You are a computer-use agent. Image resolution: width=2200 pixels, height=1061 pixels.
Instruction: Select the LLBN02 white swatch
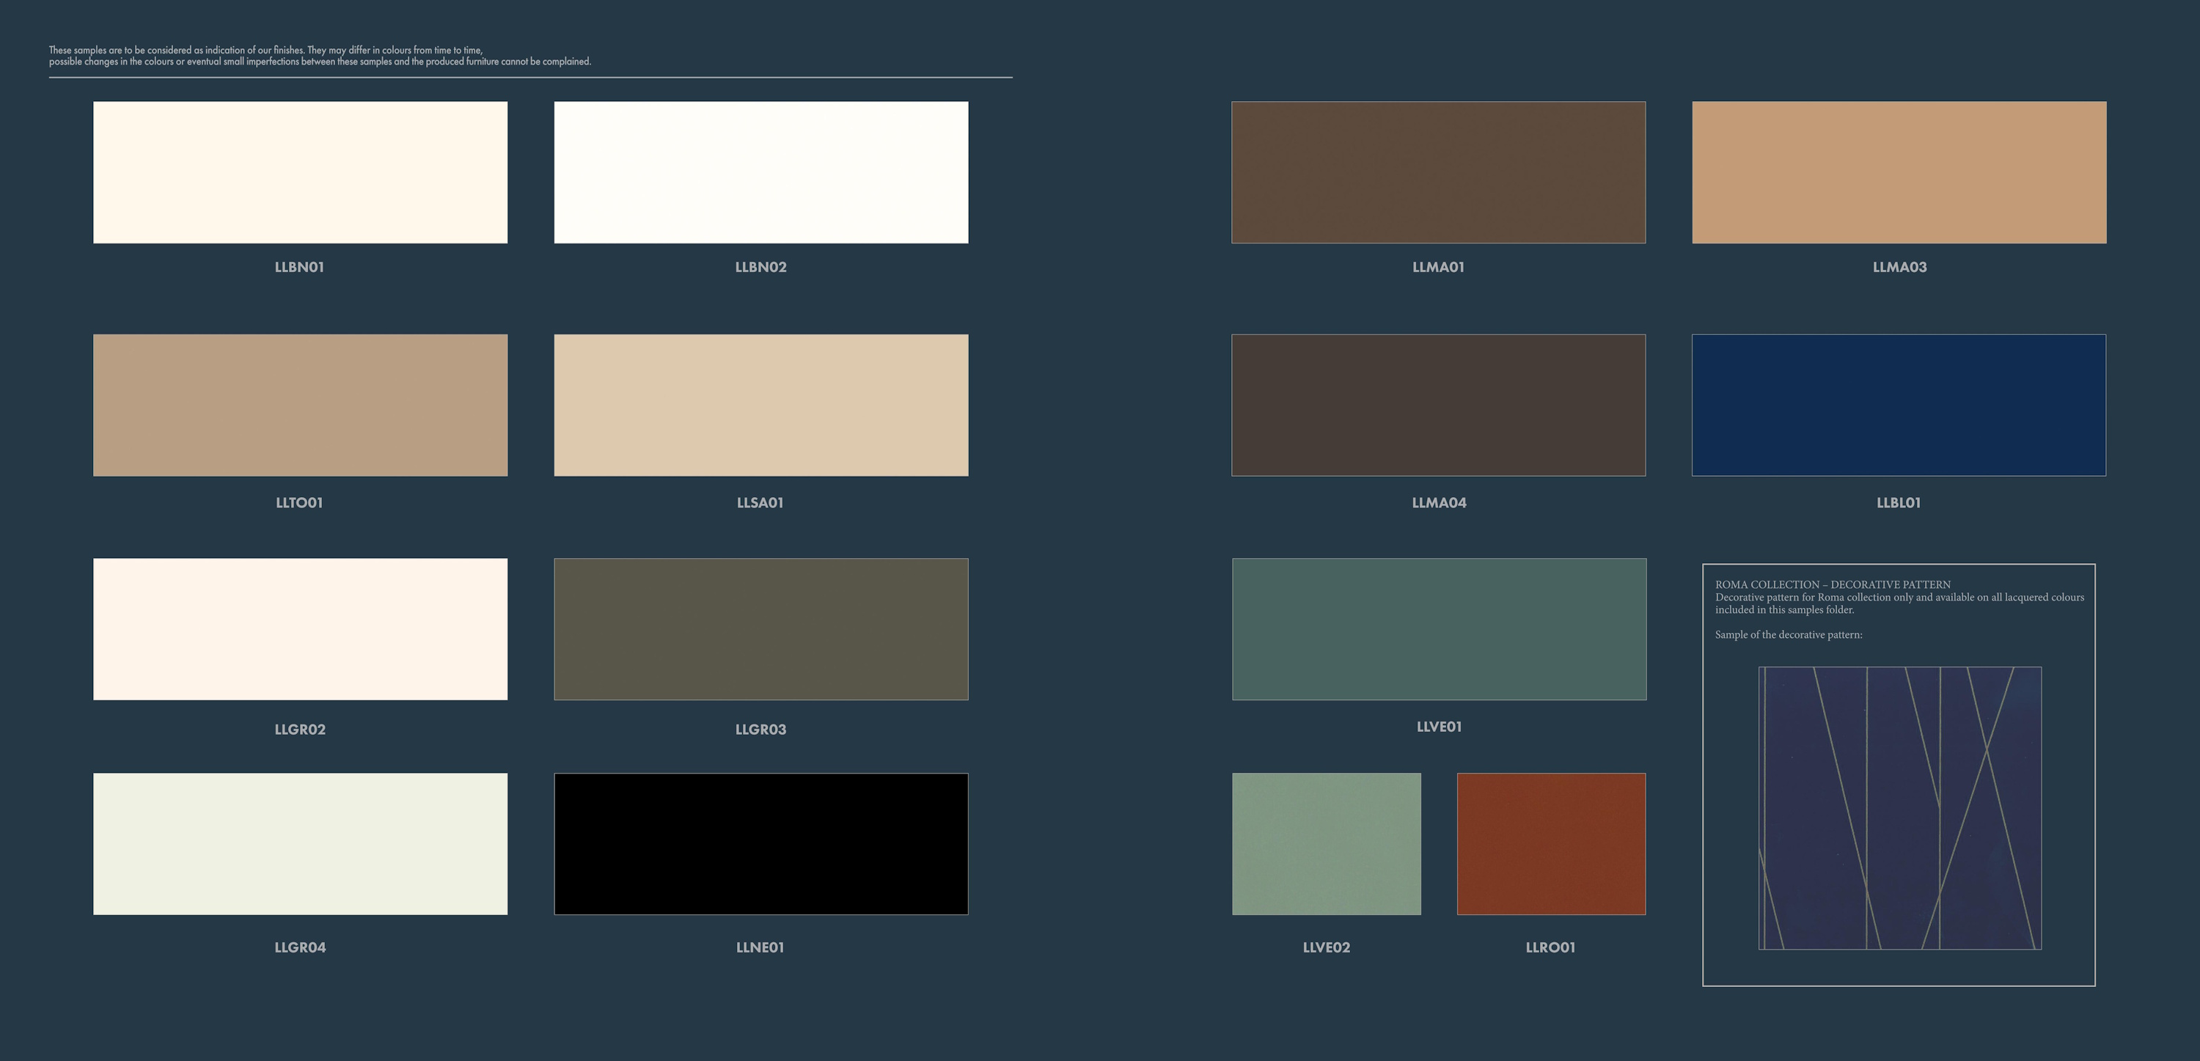point(760,172)
